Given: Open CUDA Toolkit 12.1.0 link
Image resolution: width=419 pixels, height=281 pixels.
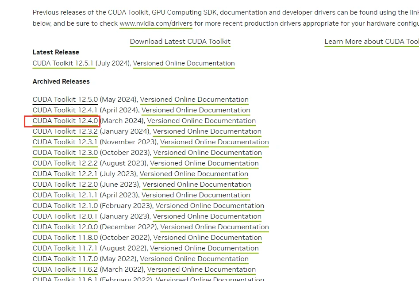Looking at the screenshot, I should pyautogui.click(x=65, y=206).
